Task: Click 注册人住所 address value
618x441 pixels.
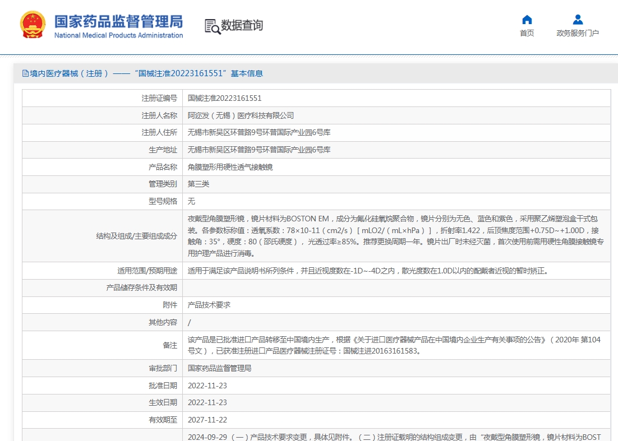Action: coord(259,132)
